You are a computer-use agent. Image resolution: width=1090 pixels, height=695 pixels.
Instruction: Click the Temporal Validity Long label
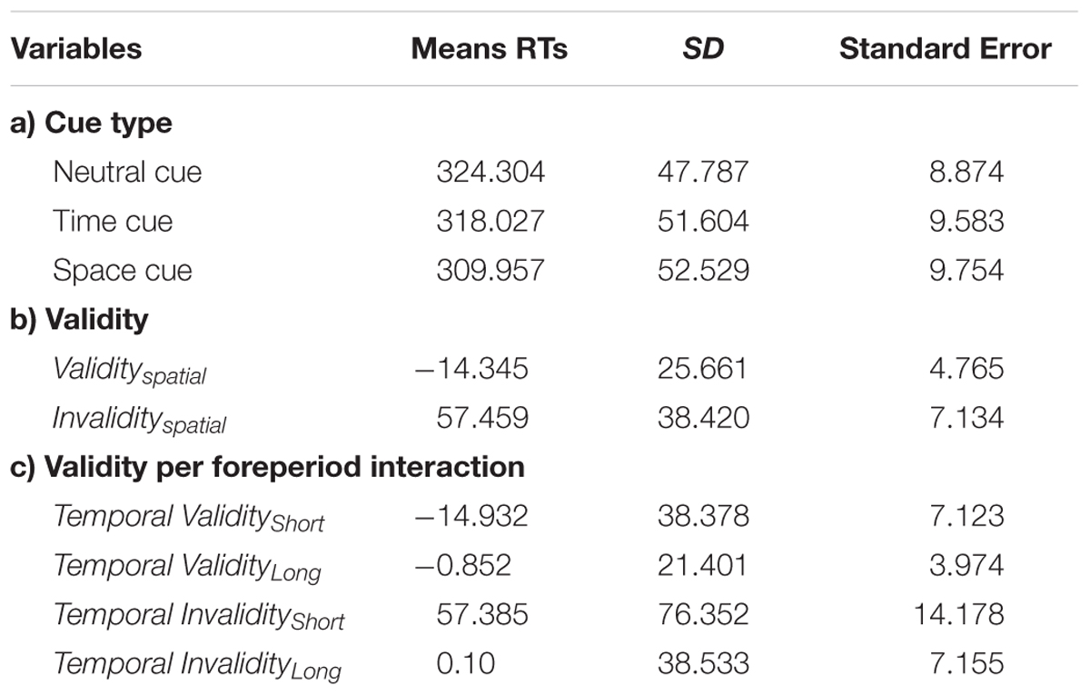tap(187, 568)
